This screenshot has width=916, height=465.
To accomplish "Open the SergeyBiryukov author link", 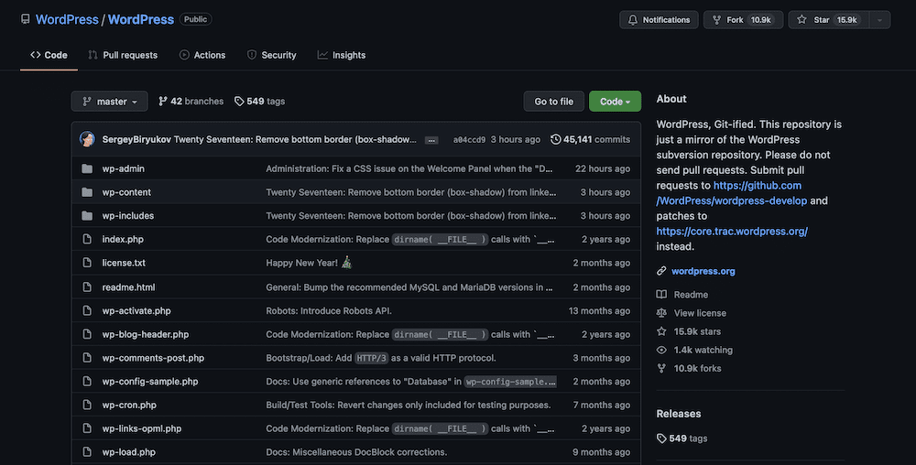I will 136,139.
